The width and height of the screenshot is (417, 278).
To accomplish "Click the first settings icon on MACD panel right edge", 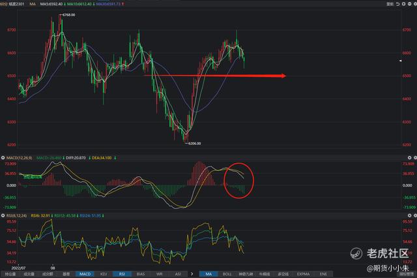I will pyautogui.click(x=410, y=158).
